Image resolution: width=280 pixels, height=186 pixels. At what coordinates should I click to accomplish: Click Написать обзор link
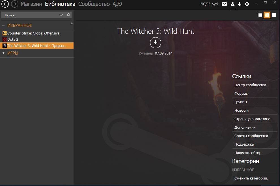click(x=248, y=153)
